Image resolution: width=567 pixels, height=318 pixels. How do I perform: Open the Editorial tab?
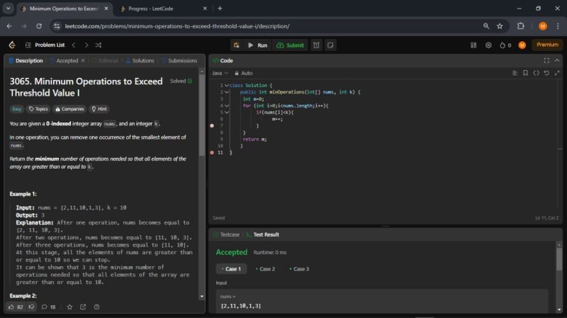tap(105, 61)
